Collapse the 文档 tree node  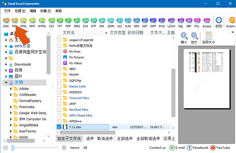(6, 83)
